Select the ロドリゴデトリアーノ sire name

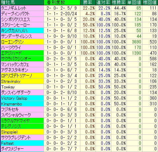pos(17,76)
